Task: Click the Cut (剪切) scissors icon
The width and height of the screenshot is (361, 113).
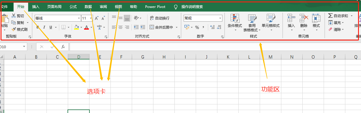Action: click(14, 16)
